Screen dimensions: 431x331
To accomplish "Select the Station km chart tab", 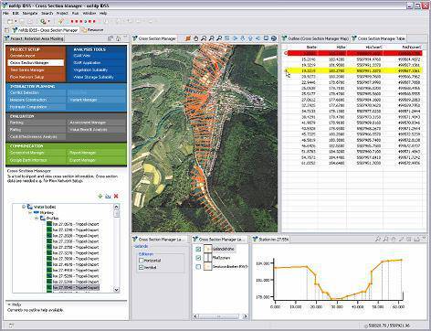I will [271, 240].
